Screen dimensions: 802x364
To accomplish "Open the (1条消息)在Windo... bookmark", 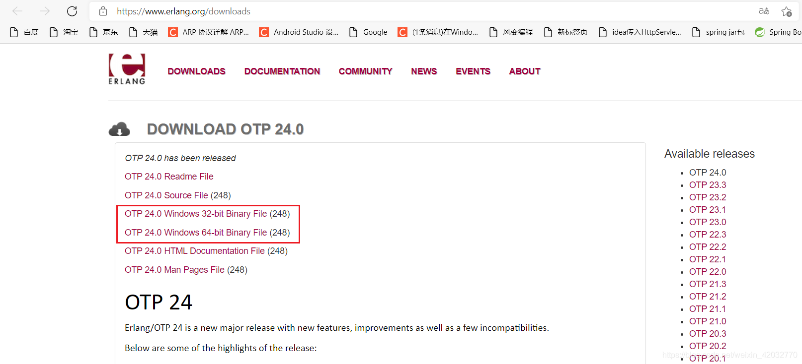I will pos(438,32).
